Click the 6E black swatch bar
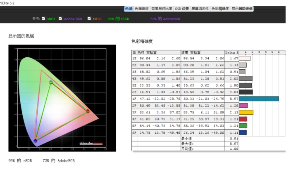The height and width of the screenshot is (184, 286). tap(246, 92)
